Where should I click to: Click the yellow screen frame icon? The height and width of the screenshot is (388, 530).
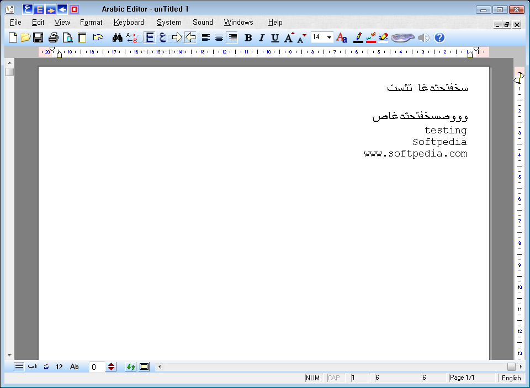pos(144,367)
